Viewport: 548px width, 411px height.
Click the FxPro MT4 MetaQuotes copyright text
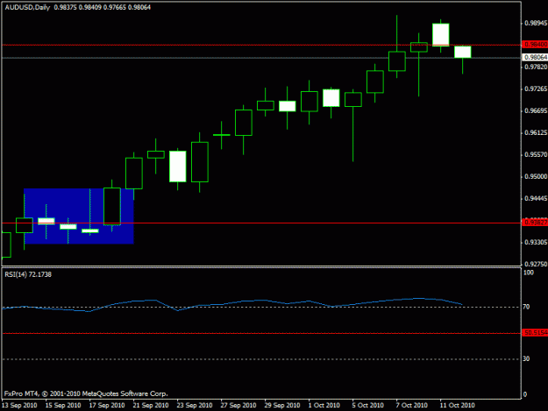tap(86, 393)
